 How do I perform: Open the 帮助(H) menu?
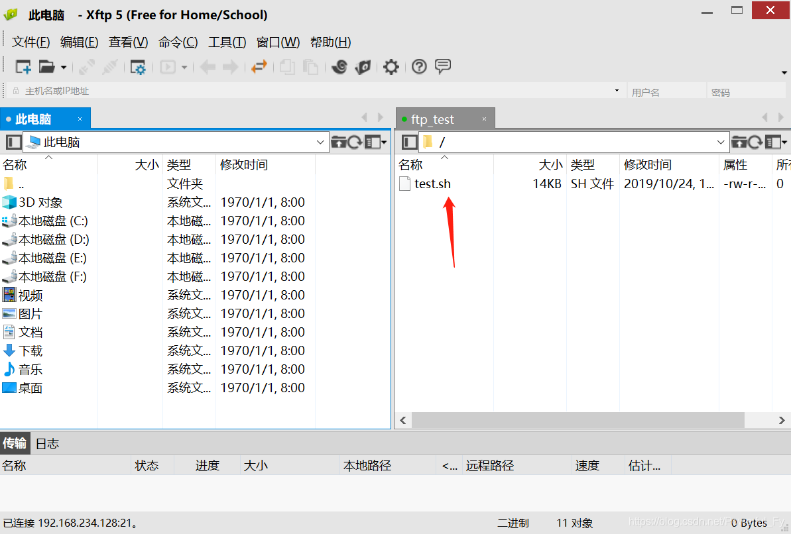coord(330,42)
